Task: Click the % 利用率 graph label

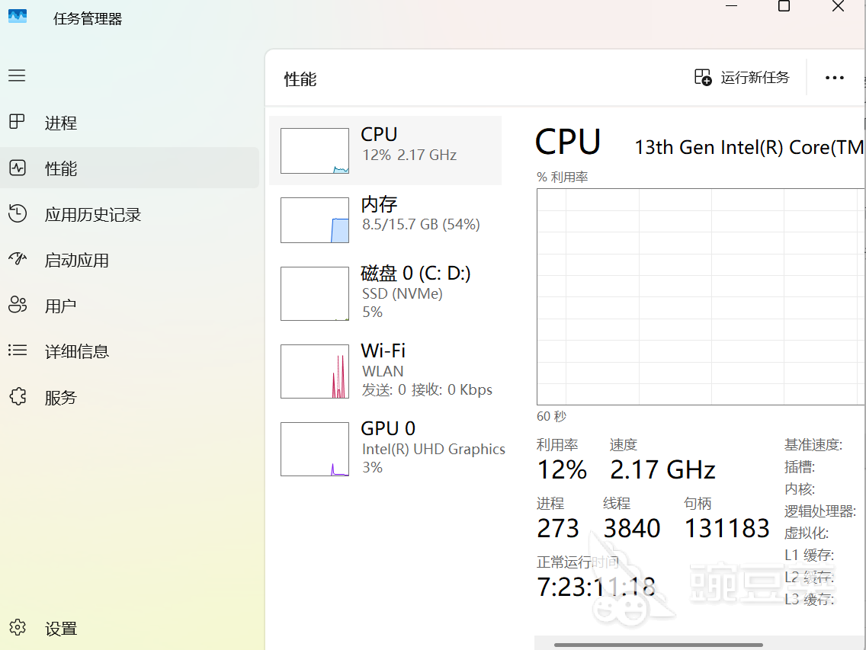Action: point(563,178)
